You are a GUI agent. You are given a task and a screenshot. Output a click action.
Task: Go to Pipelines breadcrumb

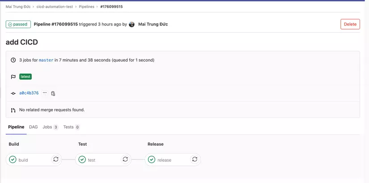click(x=87, y=7)
